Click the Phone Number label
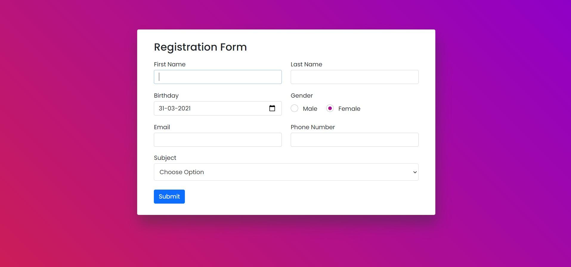The height and width of the screenshot is (267, 571). (312, 127)
